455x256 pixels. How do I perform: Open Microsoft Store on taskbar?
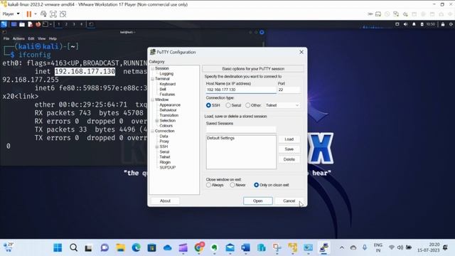(151, 247)
